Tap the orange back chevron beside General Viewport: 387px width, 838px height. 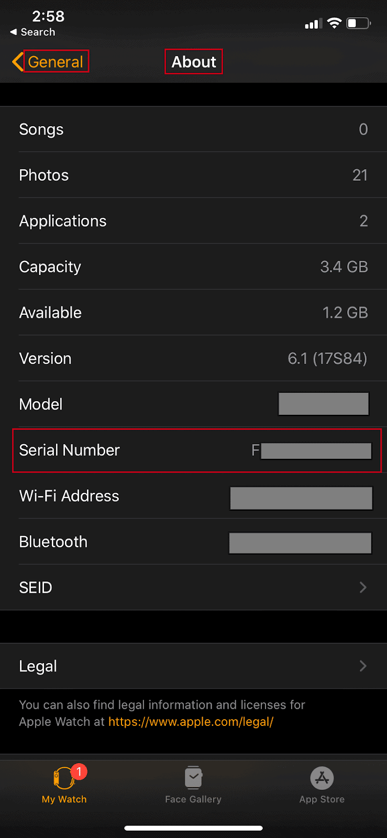tap(17, 61)
